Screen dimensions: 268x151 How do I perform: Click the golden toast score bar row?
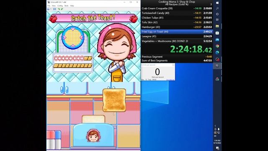(73, 65)
